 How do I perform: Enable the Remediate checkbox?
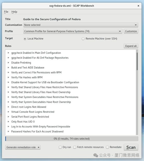coord(107,147)
